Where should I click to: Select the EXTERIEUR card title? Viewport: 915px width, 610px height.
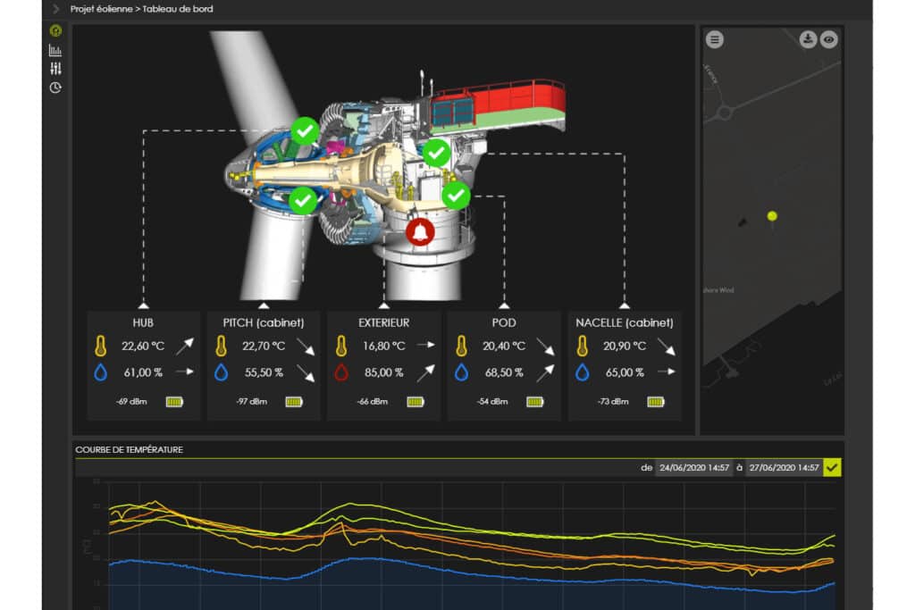(384, 322)
